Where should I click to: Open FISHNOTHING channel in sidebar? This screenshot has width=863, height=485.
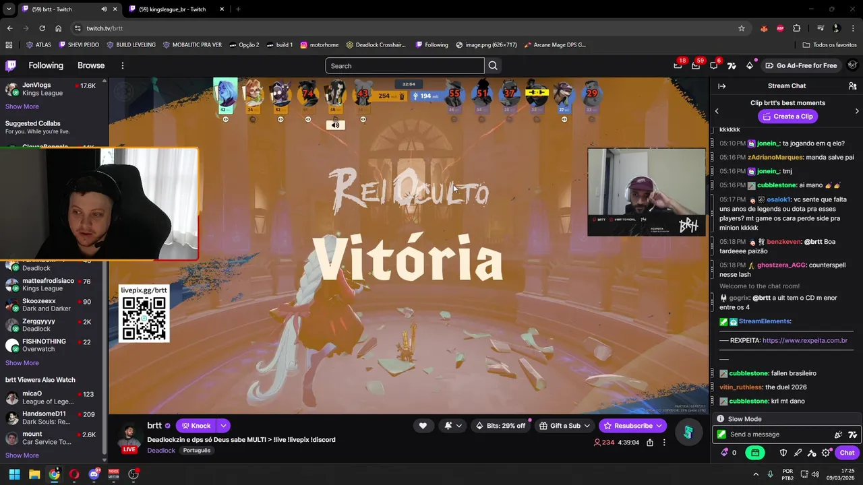[53, 345]
